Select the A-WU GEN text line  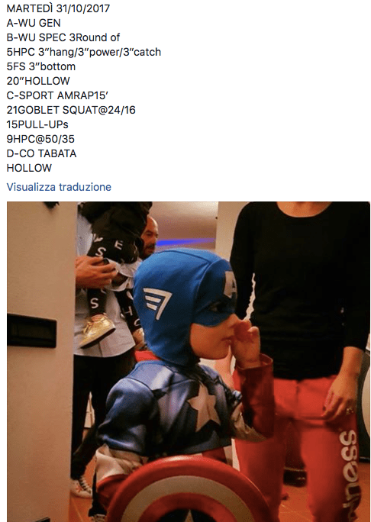(34, 23)
